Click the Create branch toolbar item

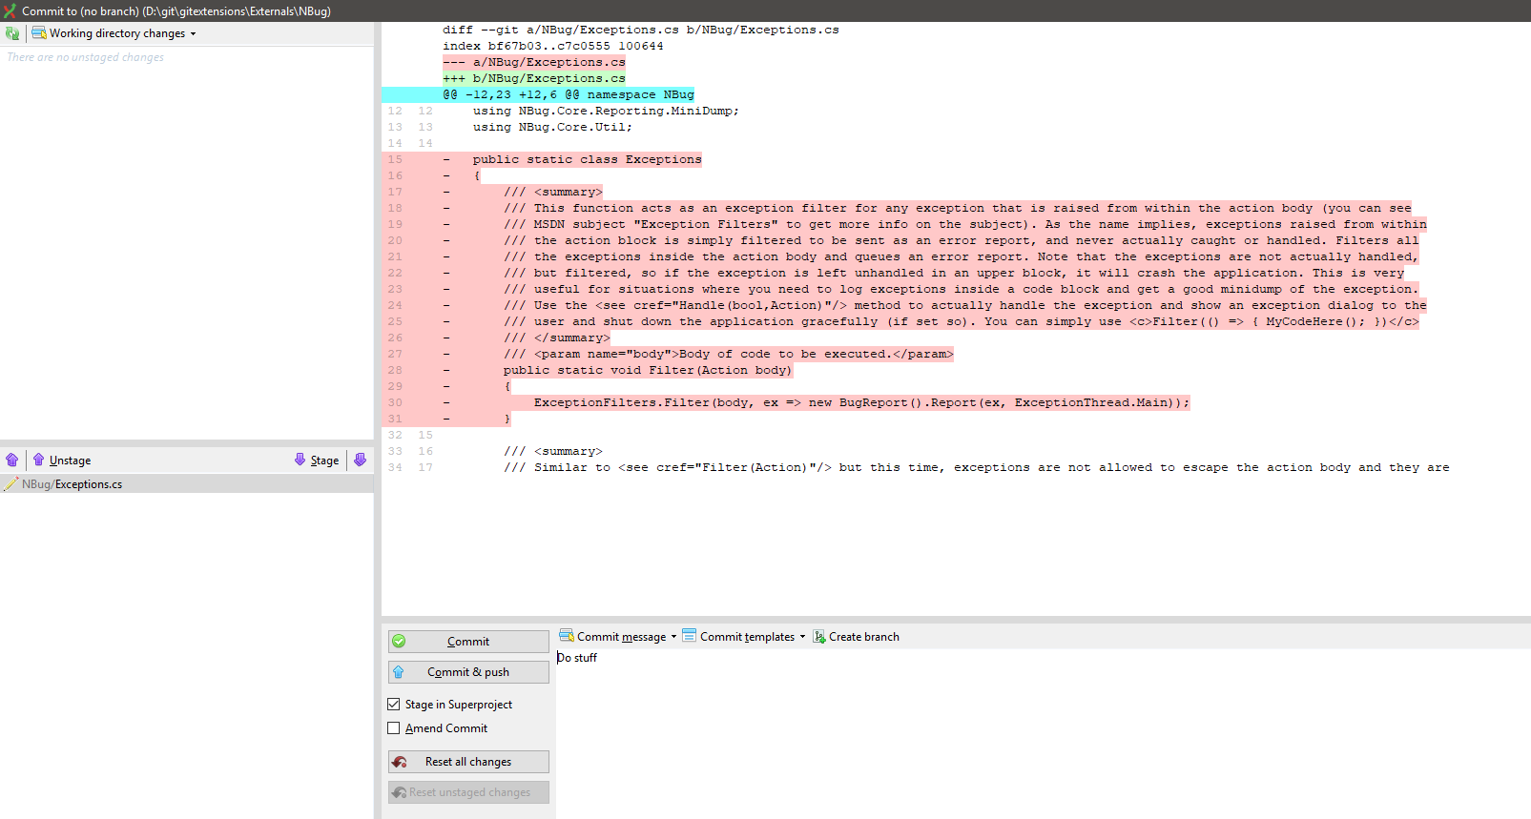856,636
